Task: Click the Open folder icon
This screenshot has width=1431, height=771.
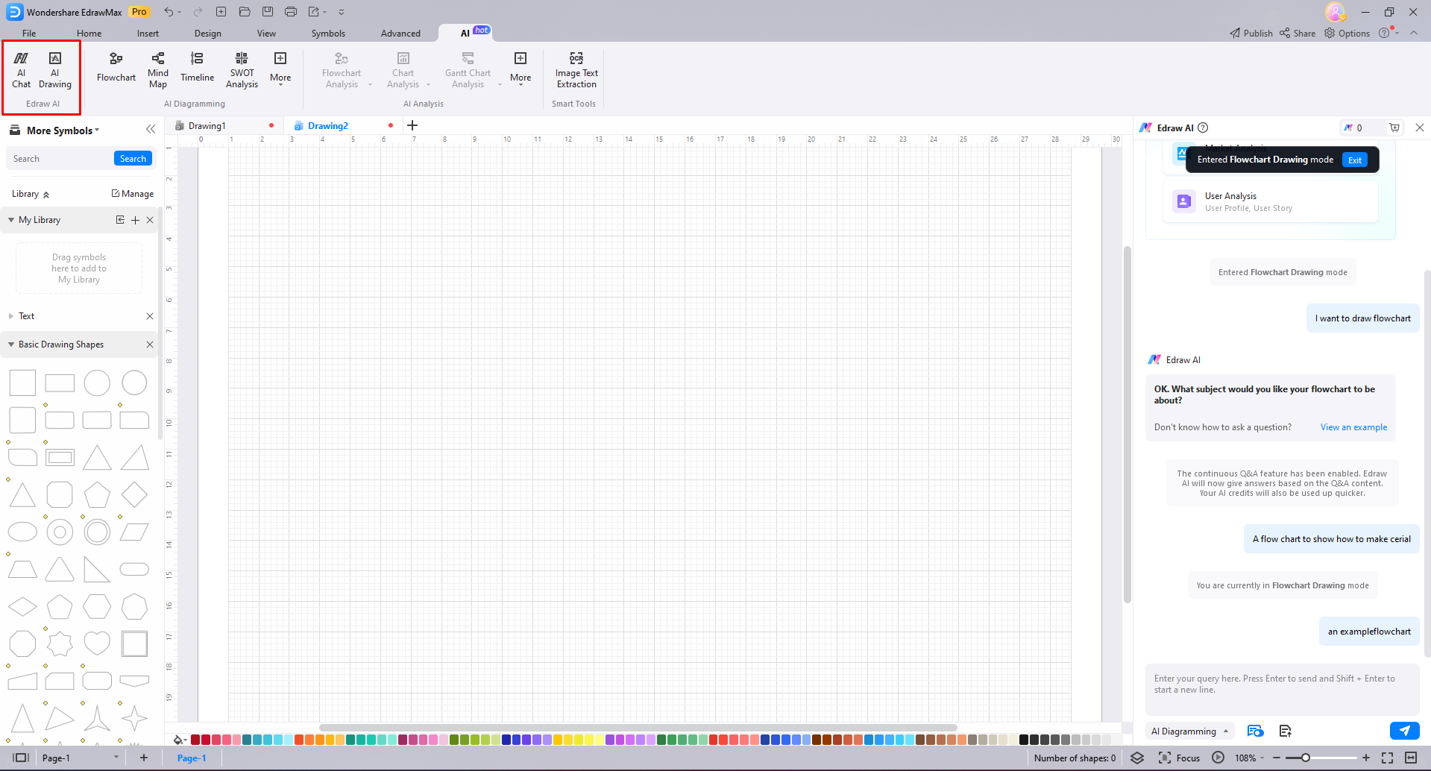Action: click(x=245, y=12)
